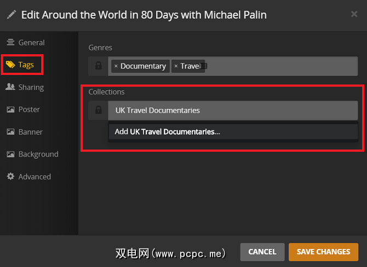Toggle the Genres field lock
Screen dimensions: 367x267
(99, 66)
